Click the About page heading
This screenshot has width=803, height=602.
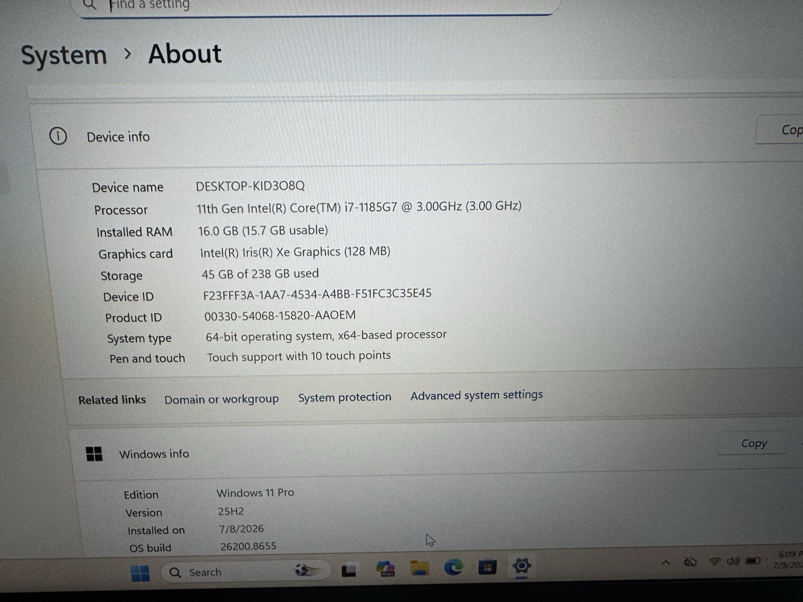(185, 54)
